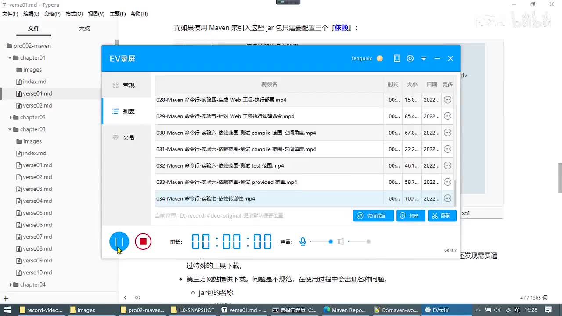Open the settings gear in the EV录屏 title bar

point(410,58)
